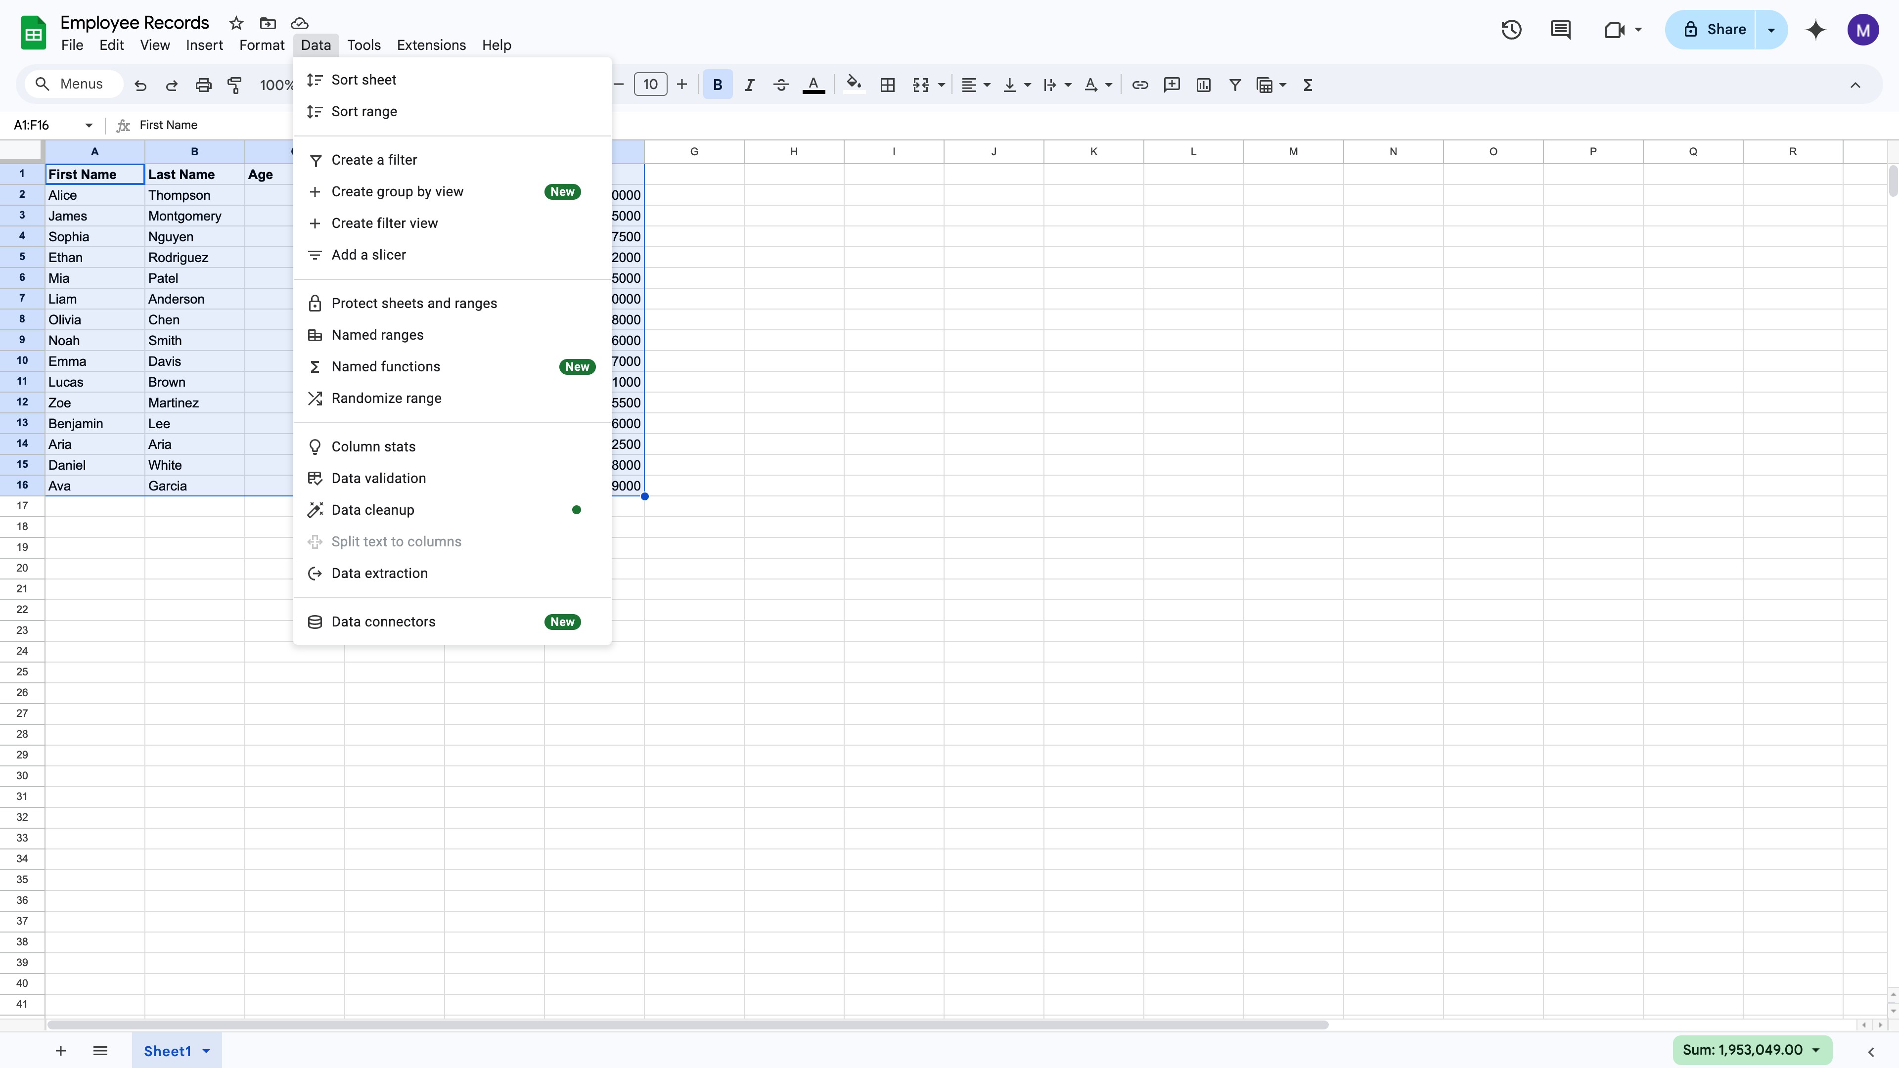Check the cloud save status icon
The image size is (1899, 1068).
pyautogui.click(x=299, y=23)
